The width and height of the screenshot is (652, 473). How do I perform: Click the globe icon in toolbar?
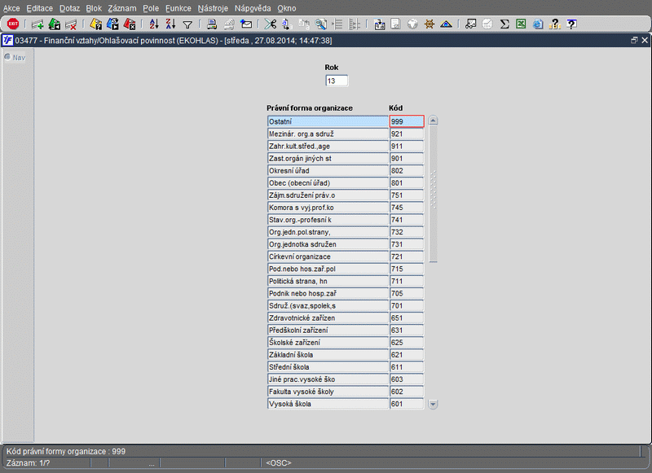point(412,24)
